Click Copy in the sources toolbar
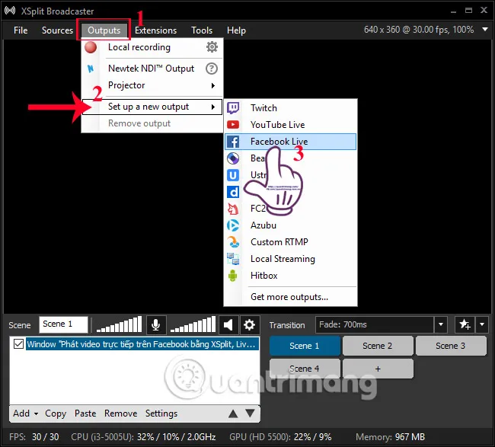 pos(56,413)
